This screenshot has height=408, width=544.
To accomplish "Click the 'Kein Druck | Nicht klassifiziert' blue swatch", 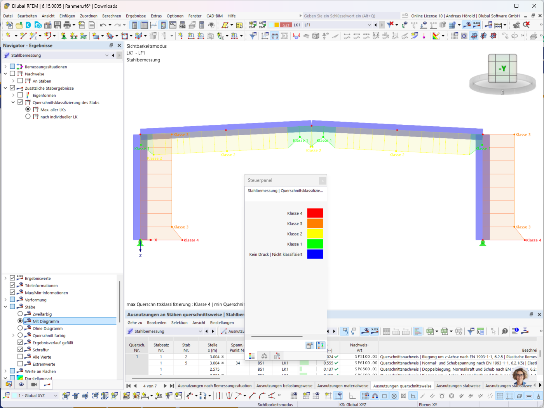I will pyautogui.click(x=315, y=254).
